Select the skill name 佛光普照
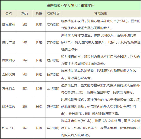 [x=9, y=24]
